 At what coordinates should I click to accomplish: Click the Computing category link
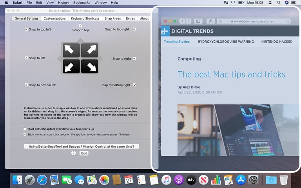189,59
